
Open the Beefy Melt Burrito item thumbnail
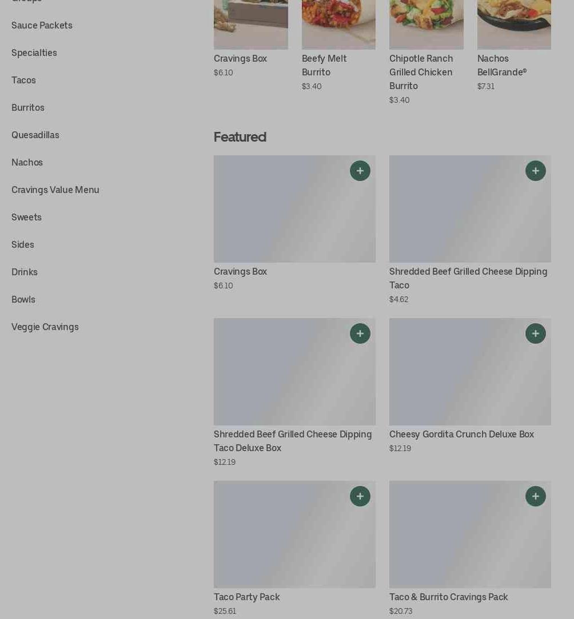338,25
